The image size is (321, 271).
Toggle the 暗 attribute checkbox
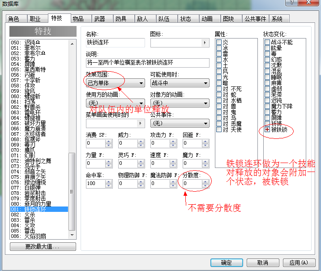coord(219,83)
